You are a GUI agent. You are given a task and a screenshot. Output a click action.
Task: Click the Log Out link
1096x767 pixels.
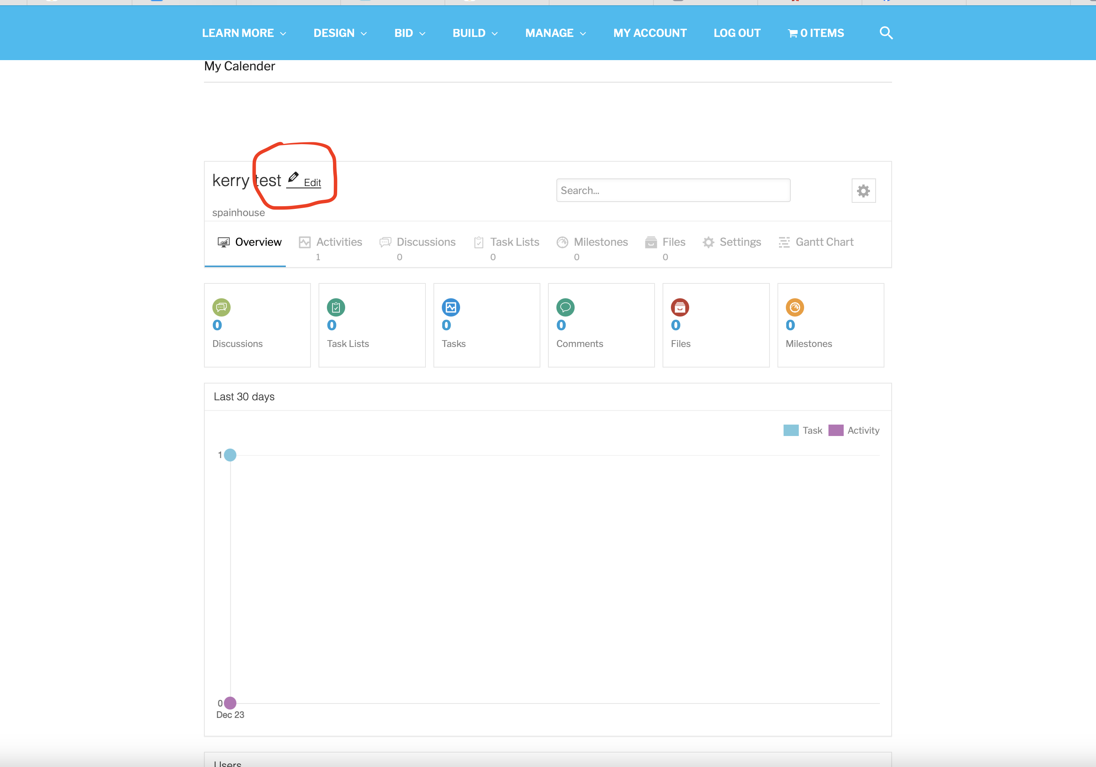click(x=736, y=33)
